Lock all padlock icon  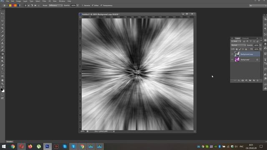246,49
